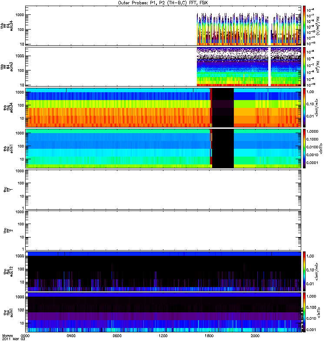Click the 0000 time axis label
Screen dimensions: 326x348
[25, 335]
